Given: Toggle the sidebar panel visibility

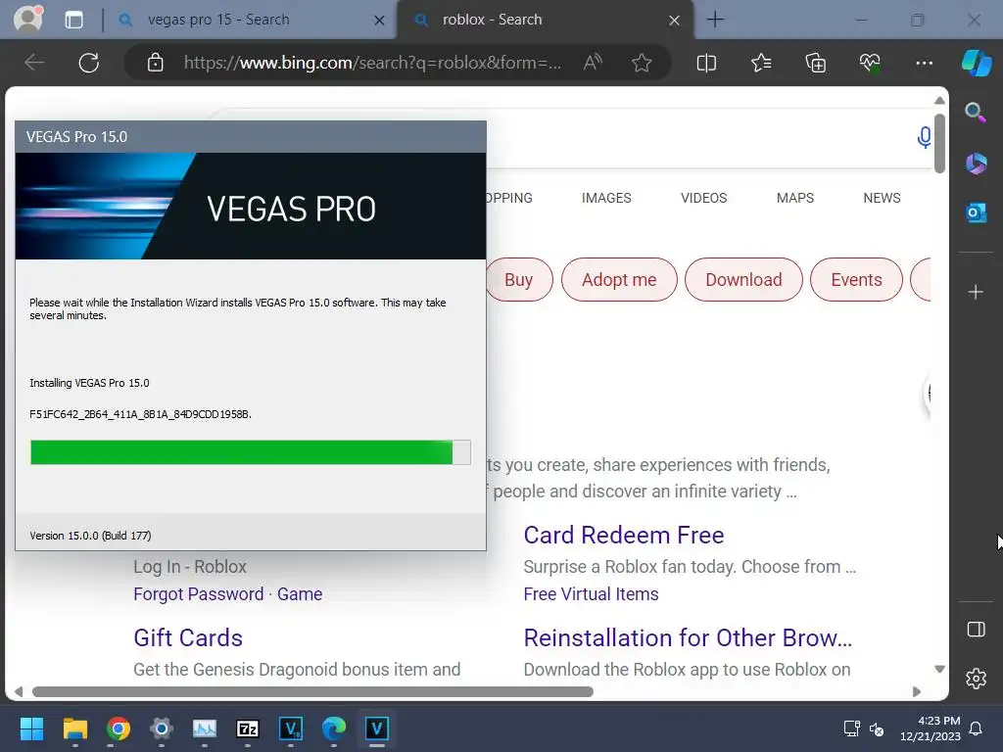Looking at the screenshot, I should 977,630.
